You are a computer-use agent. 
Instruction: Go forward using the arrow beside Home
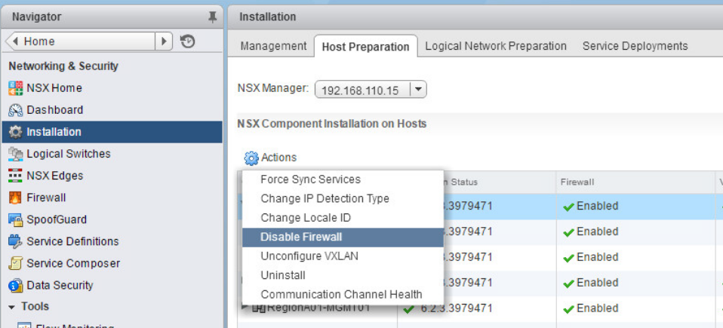163,41
